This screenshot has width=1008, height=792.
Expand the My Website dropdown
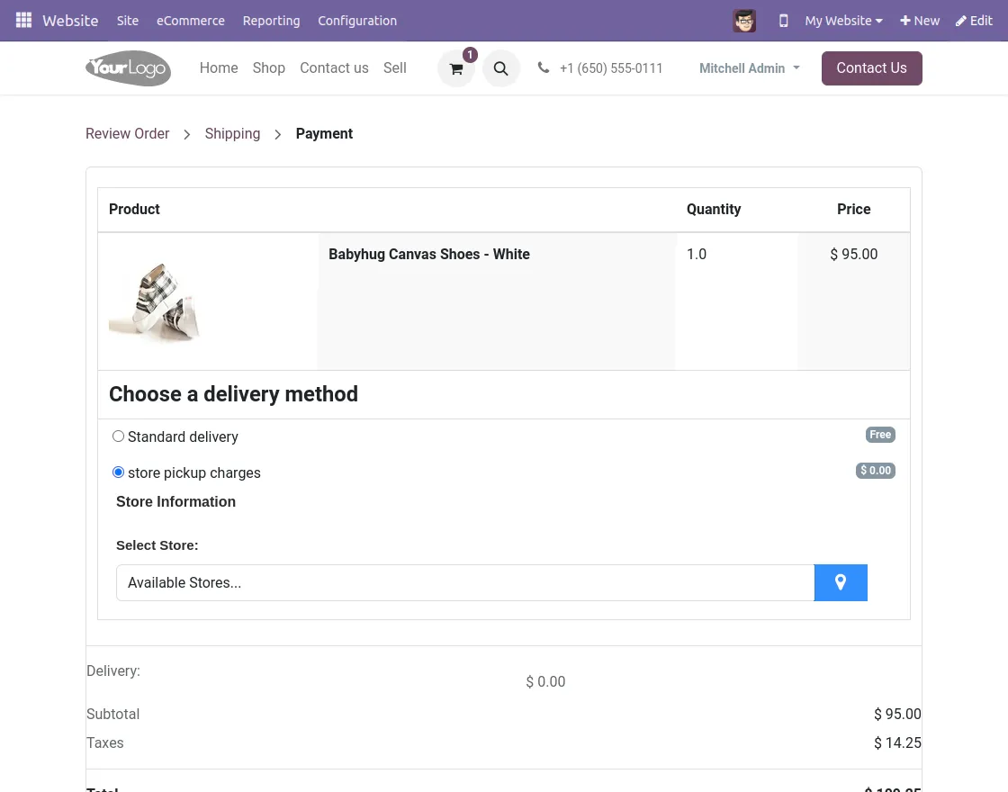[x=843, y=21]
